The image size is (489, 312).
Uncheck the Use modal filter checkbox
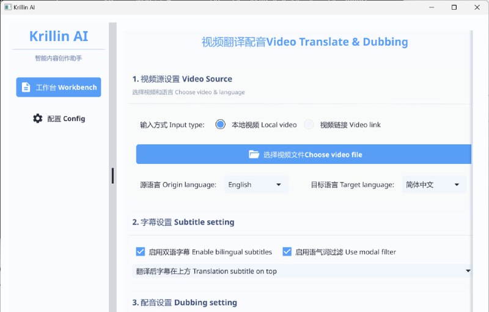click(x=287, y=251)
